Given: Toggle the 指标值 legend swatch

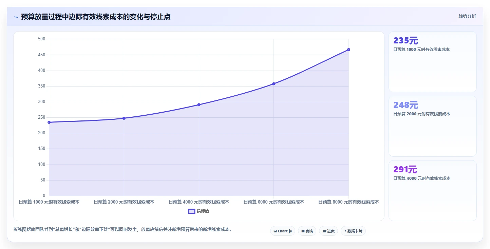Looking at the screenshot, I should (192, 211).
